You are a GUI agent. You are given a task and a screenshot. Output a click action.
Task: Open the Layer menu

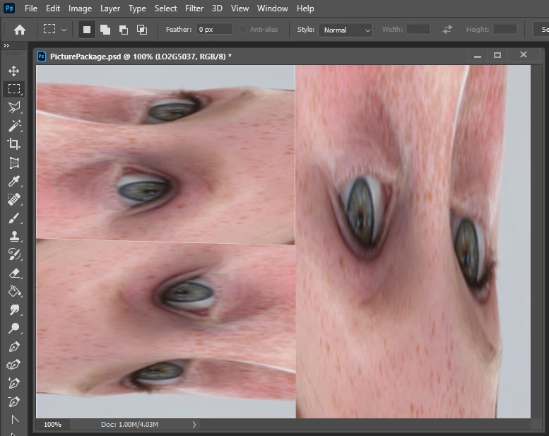(x=110, y=8)
